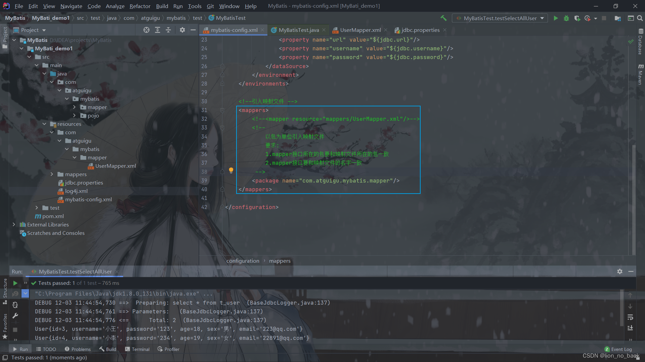645x362 pixels.
Task: Click Select Opened File target icon
Action: (146, 30)
